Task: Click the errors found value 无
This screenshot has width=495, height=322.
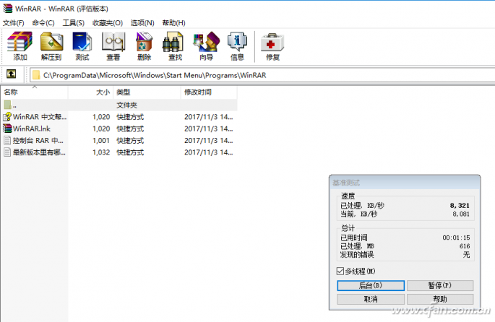Action: (466, 255)
